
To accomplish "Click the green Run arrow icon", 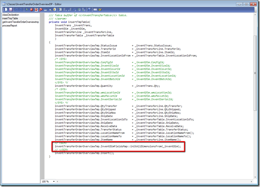I will coord(27,9).
